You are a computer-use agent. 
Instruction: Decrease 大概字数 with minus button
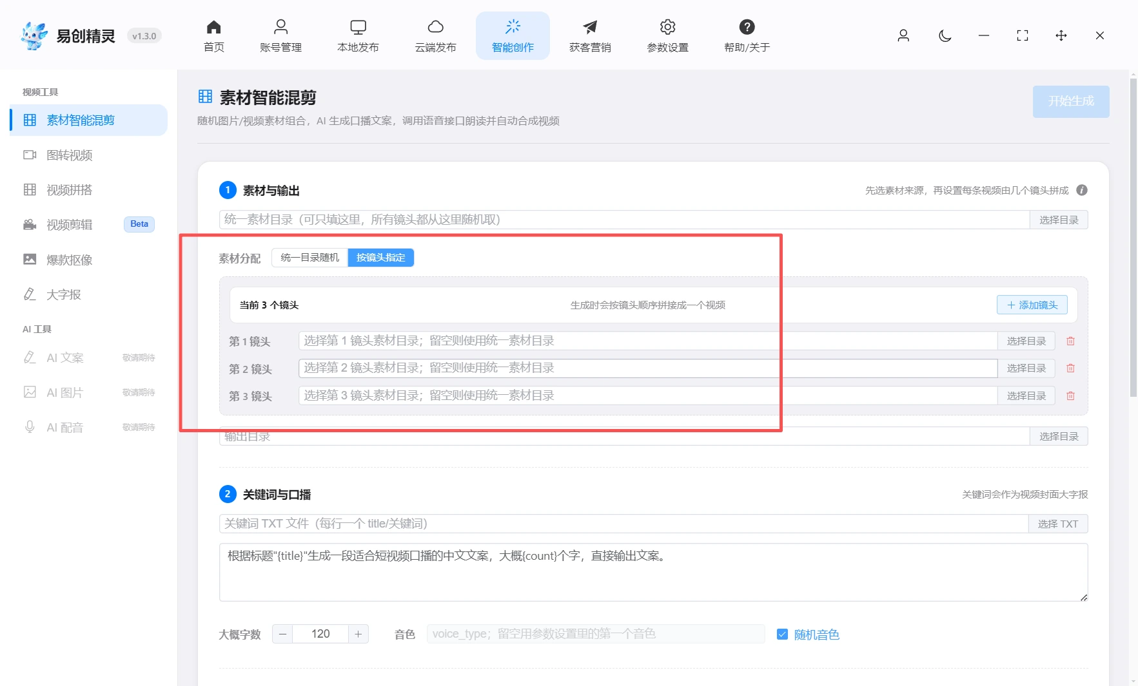(282, 634)
